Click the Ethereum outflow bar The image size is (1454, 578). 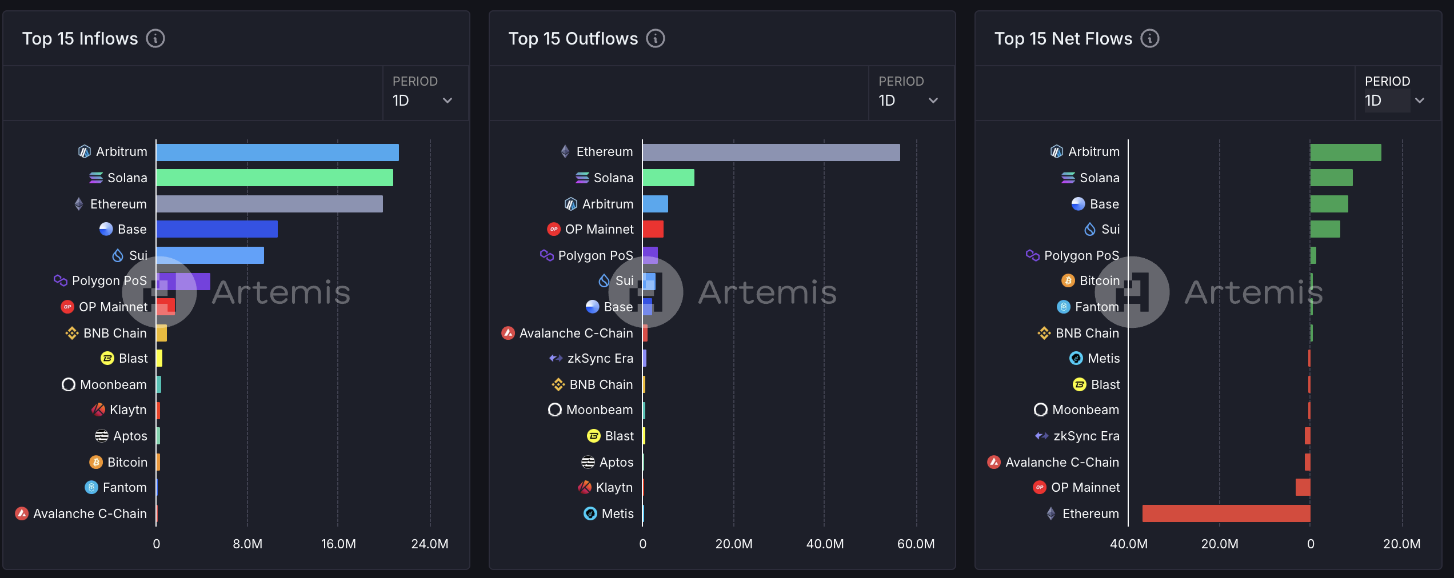pos(771,152)
